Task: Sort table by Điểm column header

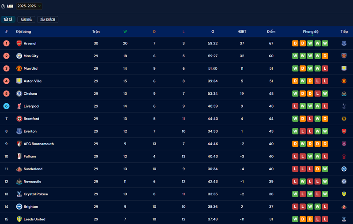Action: [x=271, y=32]
